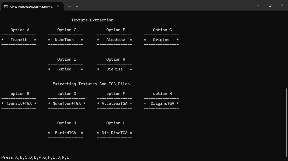Click the 'Option C' label
This screenshot has height=161, width=288.
[66, 30]
